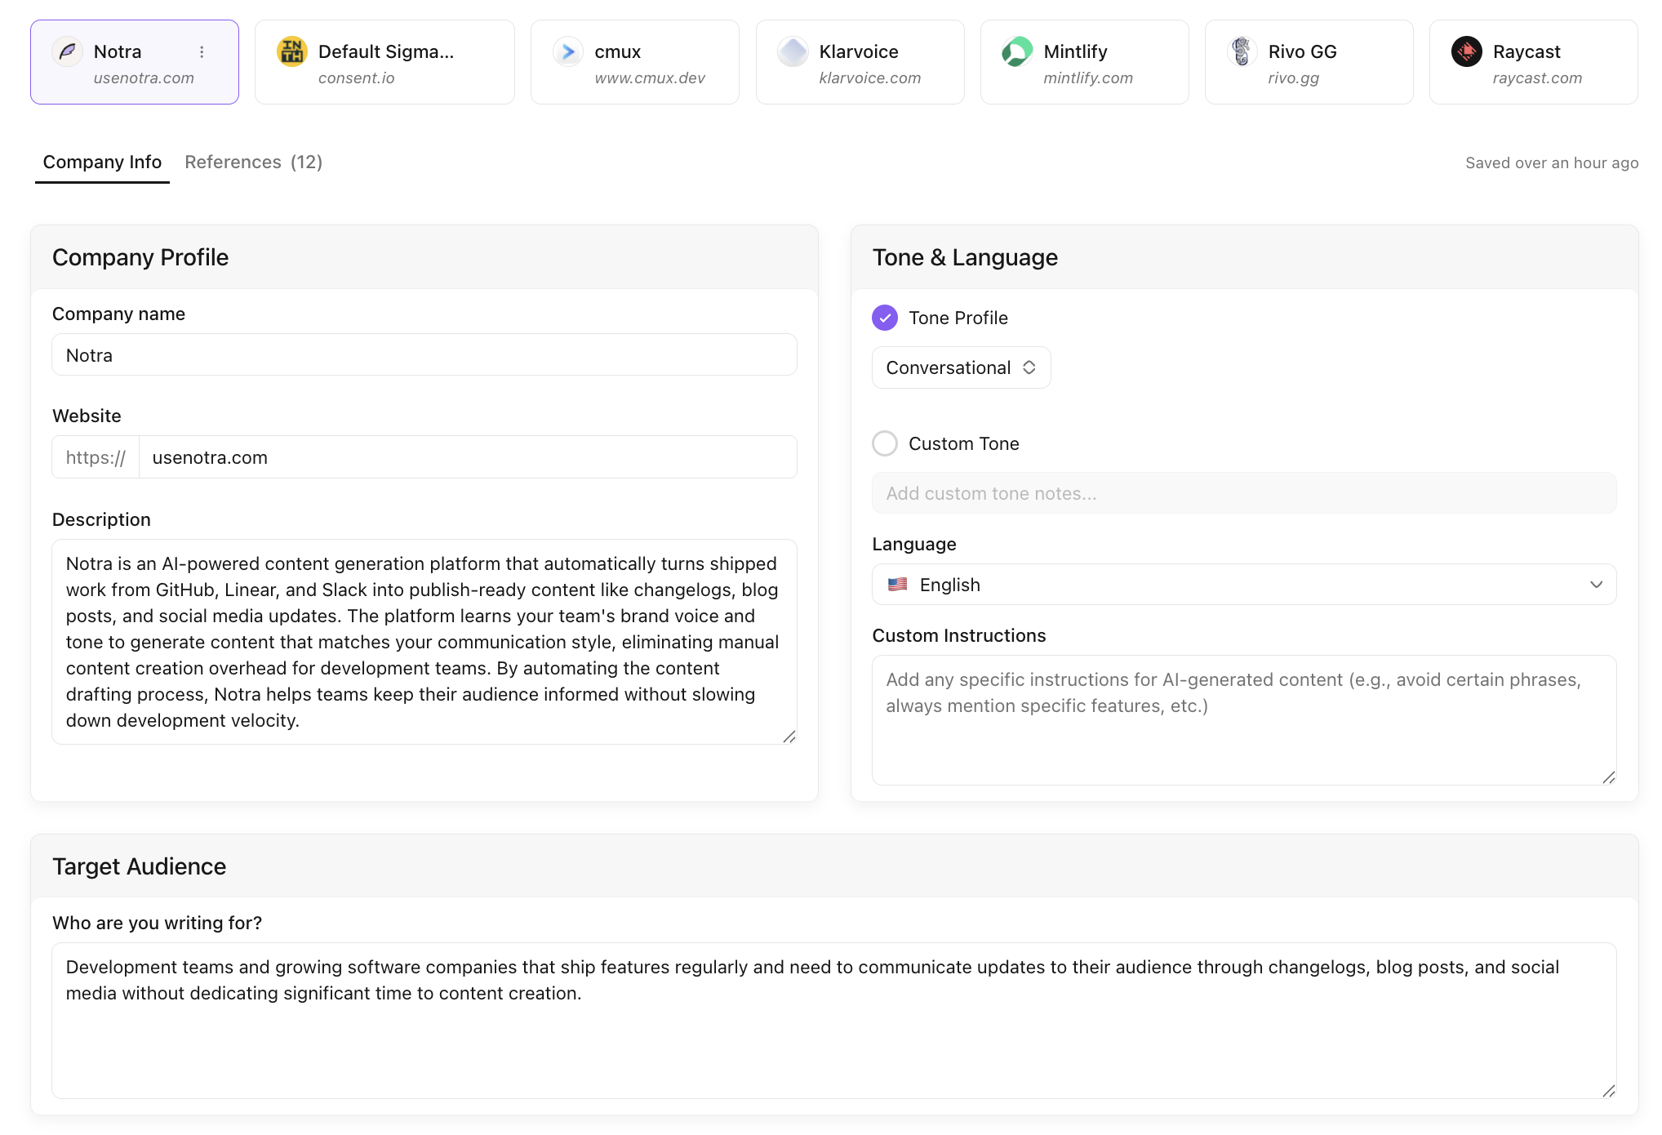Select the Tone Profile radio option
1662x1135 pixels.
[x=885, y=318]
